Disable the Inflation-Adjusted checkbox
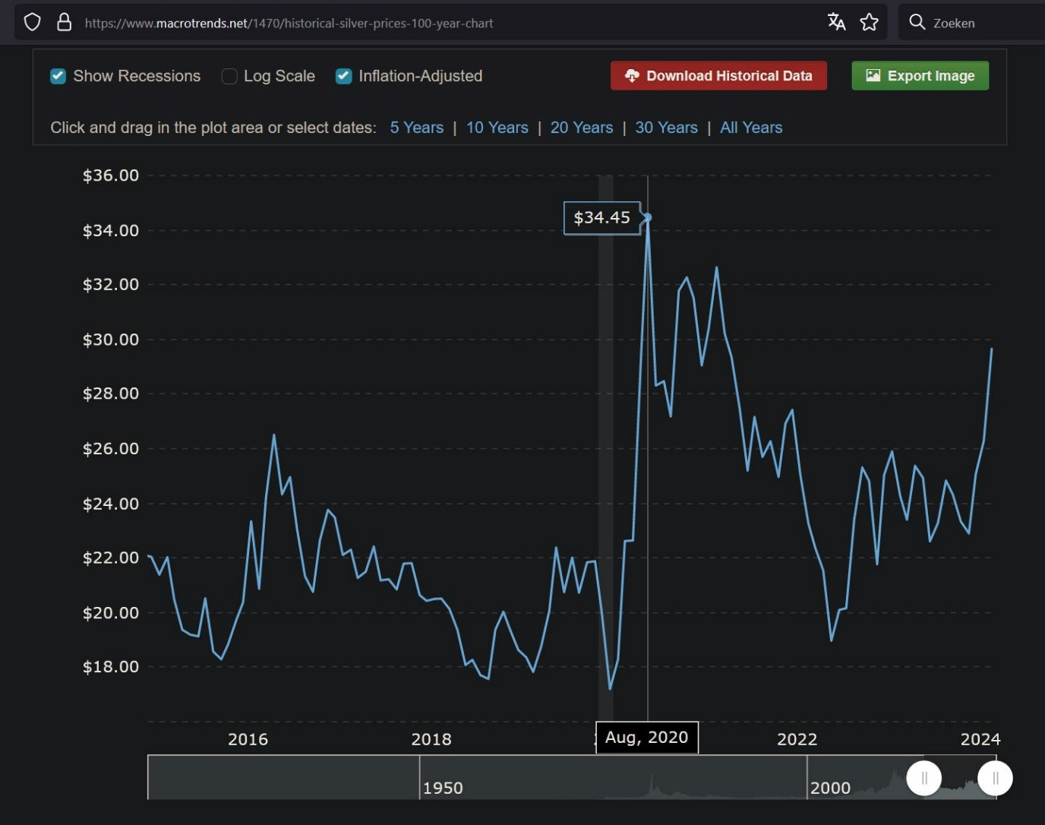 tap(344, 76)
